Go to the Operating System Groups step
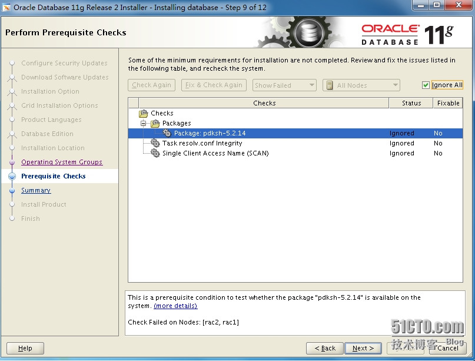This screenshot has height=361, width=475. (62, 162)
